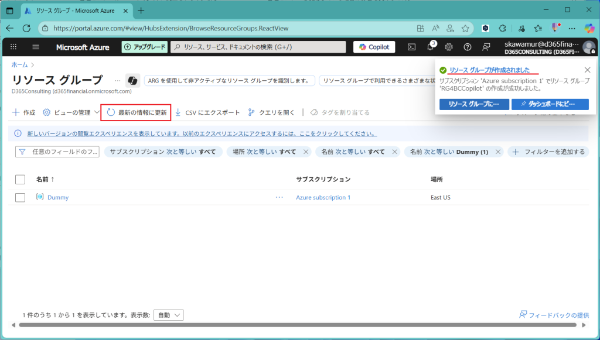Click CSV にエクスポート
The height and width of the screenshot is (340, 600).
[207, 112]
